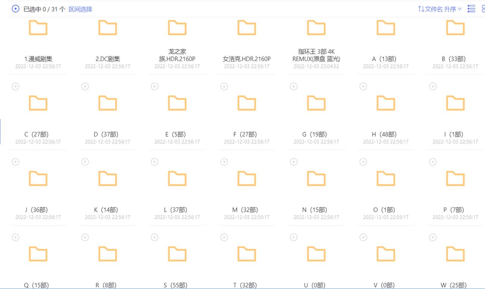This screenshot has width=485, height=289.
Task: Open the 龙之家族.HDR.2160P folder icon
Action: [x=177, y=27]
